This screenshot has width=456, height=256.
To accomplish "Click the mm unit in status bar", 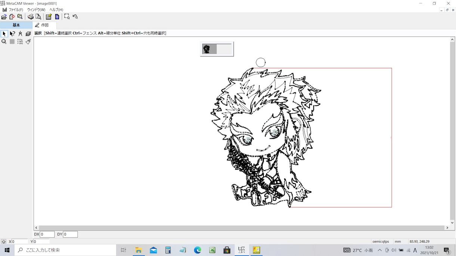I will coord(398,242).
